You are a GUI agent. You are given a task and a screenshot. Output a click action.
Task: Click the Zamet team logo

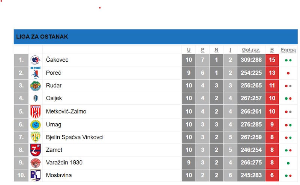pos(35,150)
